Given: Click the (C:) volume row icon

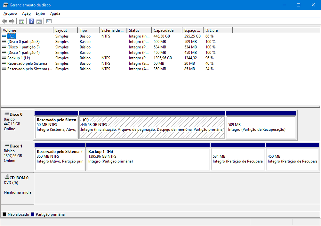Looking at the screenshot, I should 4,36.
